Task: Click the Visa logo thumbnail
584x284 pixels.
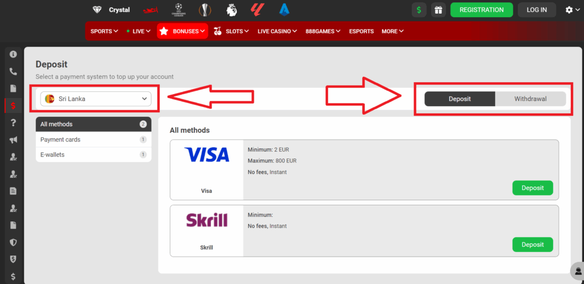Action: (206, 155)
